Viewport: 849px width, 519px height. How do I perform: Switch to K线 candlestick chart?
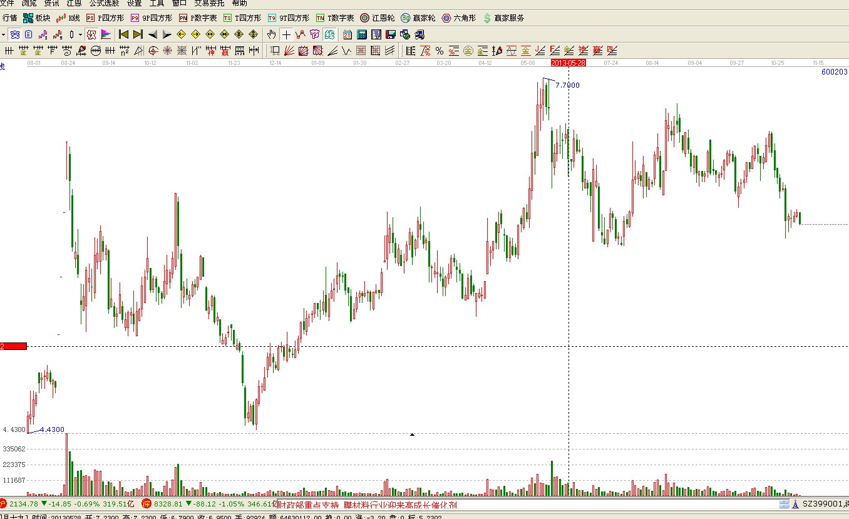pos(68,18)
